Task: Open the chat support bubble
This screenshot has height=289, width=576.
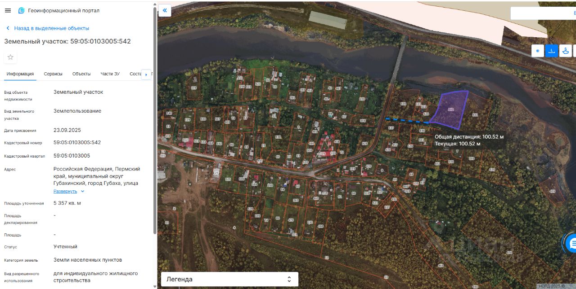Action: tap(571, 243)
